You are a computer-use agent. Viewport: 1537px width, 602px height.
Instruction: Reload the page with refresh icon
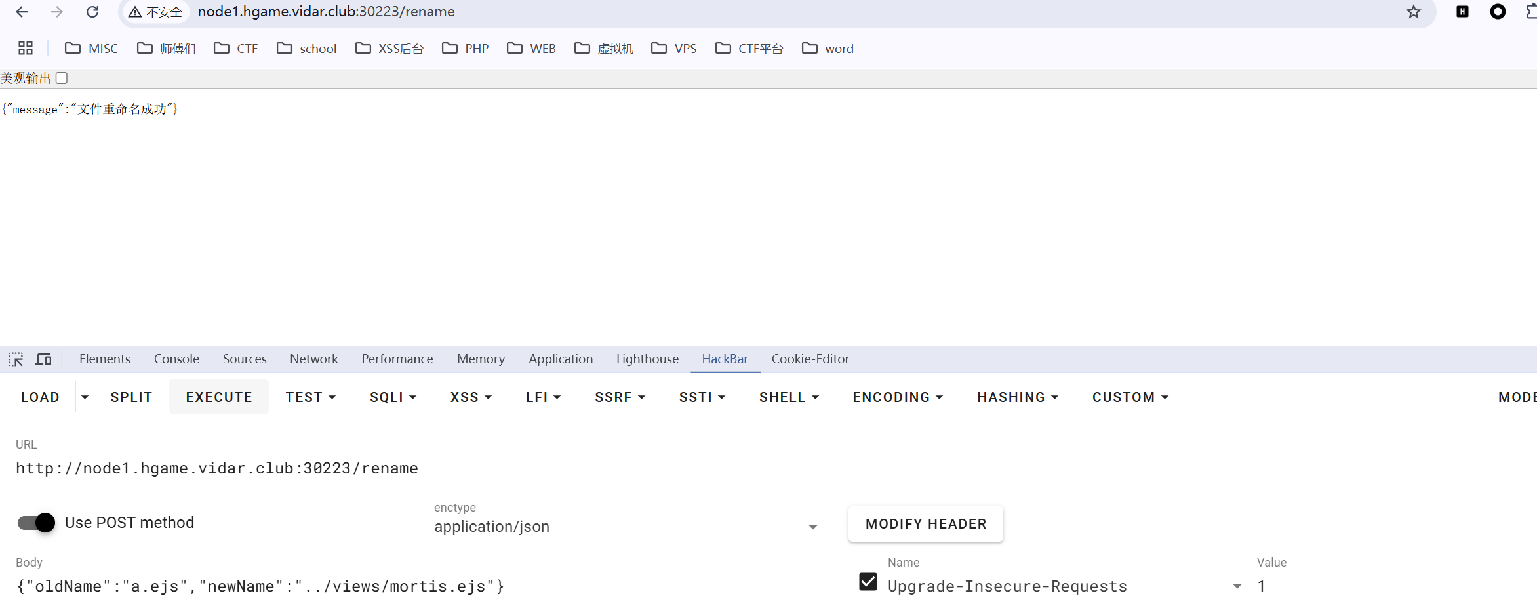pos(92,12)
